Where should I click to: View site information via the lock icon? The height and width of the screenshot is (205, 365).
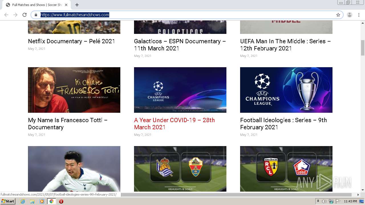pos(36,15)
